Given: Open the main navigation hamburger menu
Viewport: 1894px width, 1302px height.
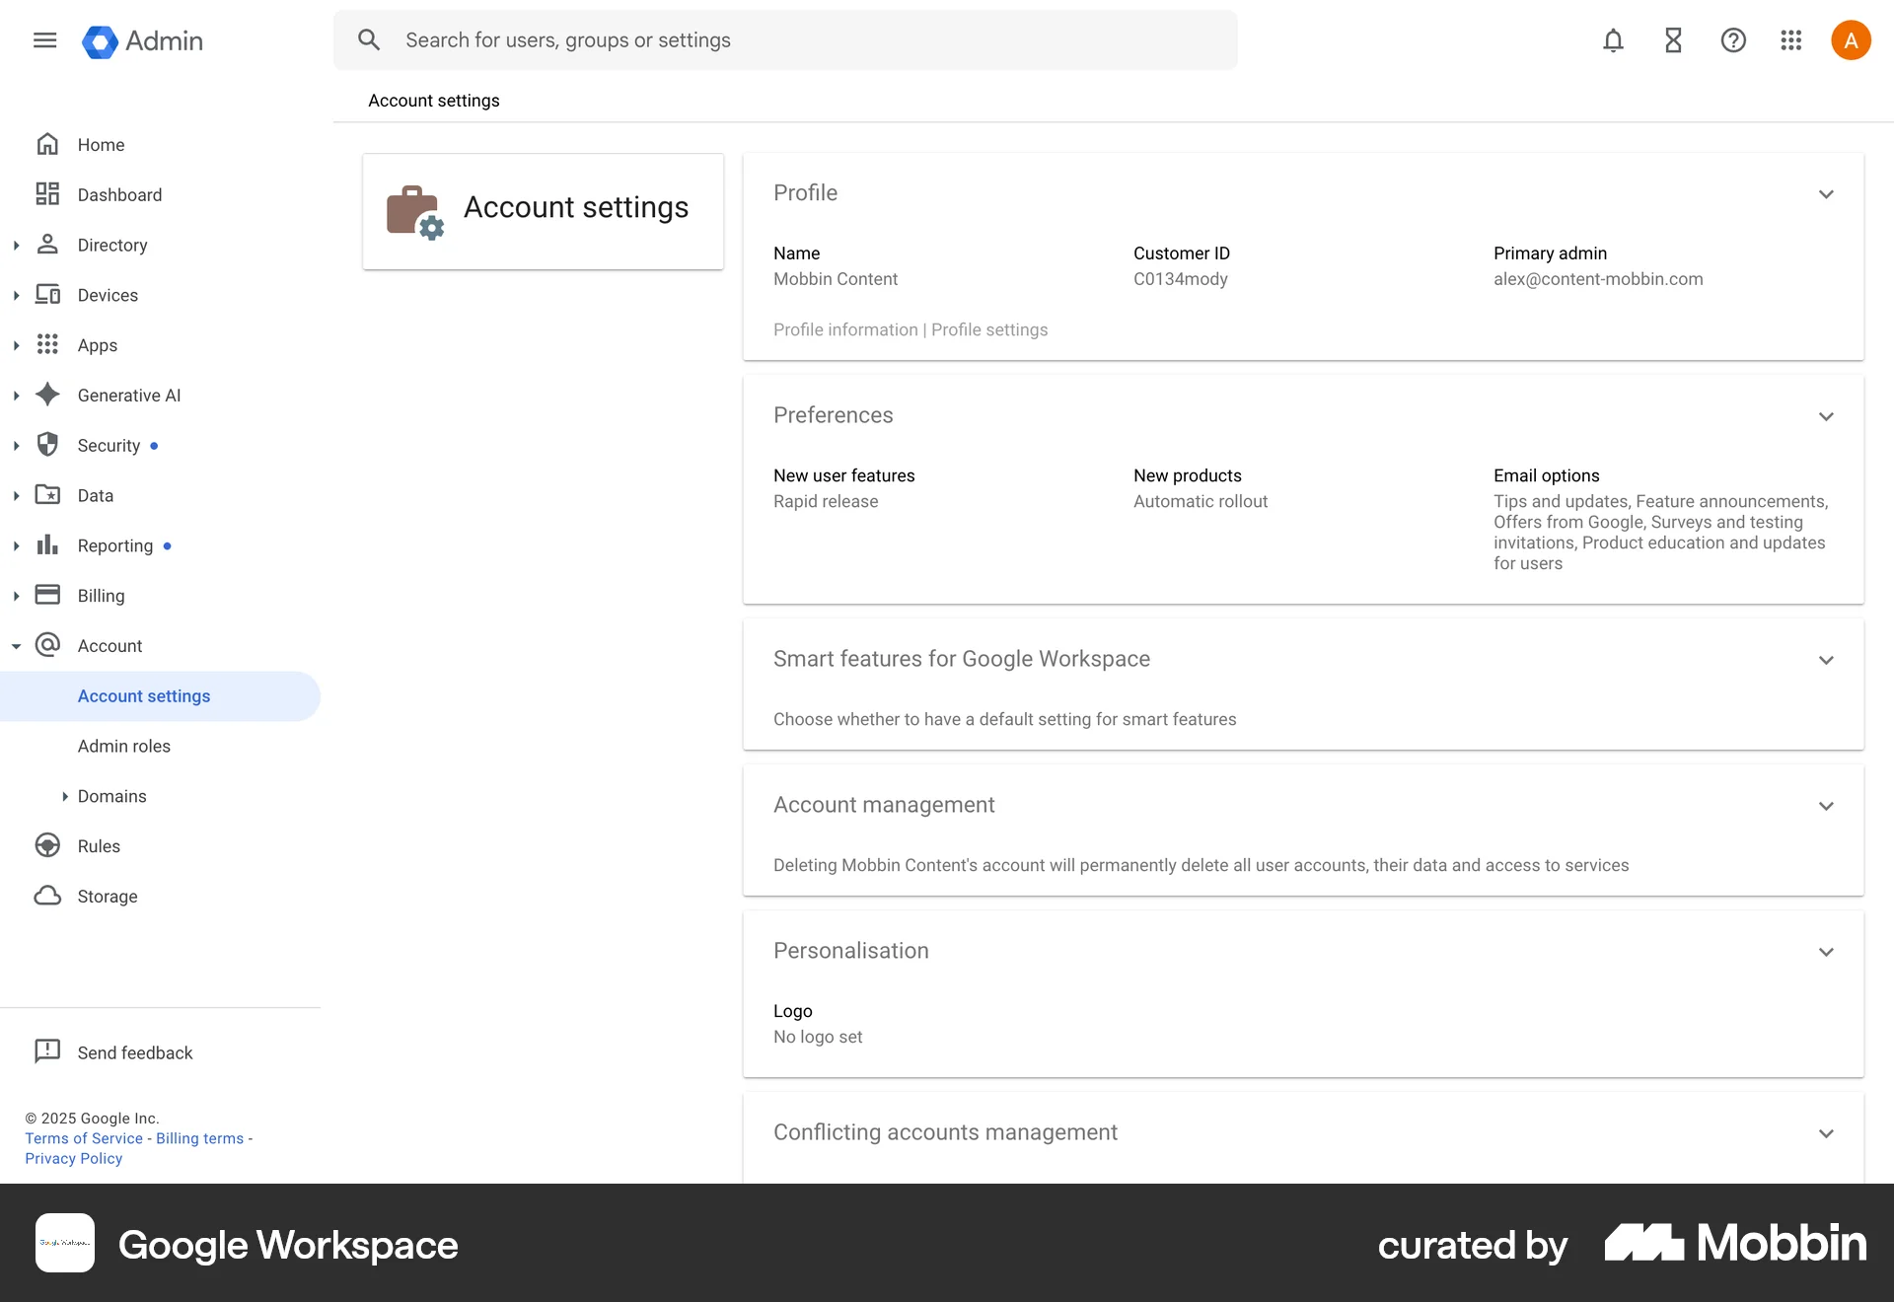Looking at the screenshot, I should (44, 40).
